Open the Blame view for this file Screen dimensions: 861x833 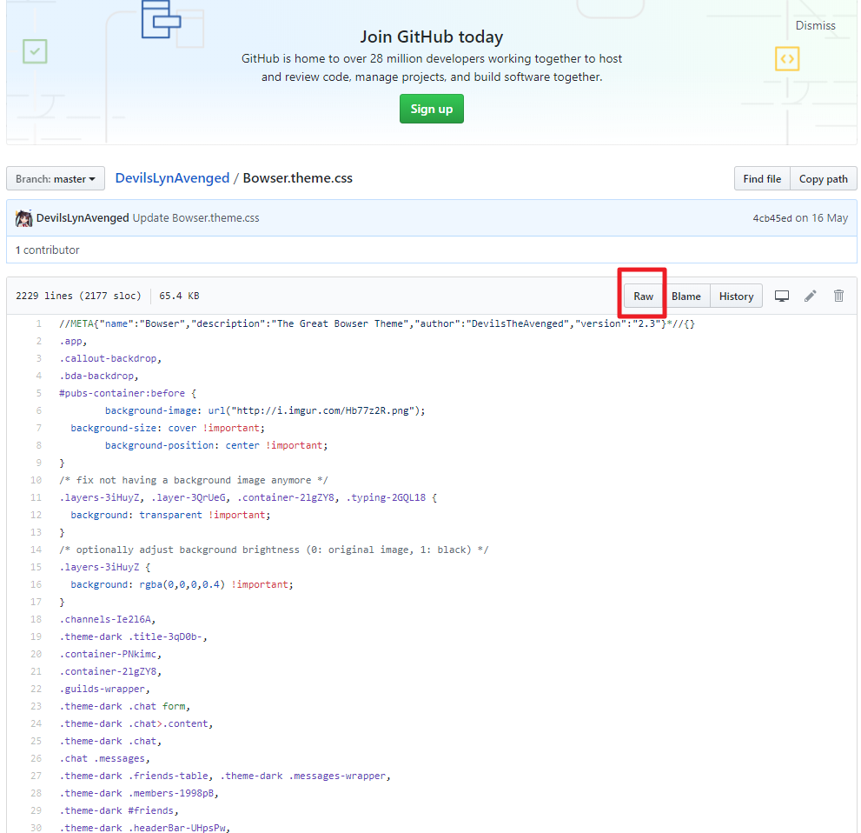pos(686,296)
